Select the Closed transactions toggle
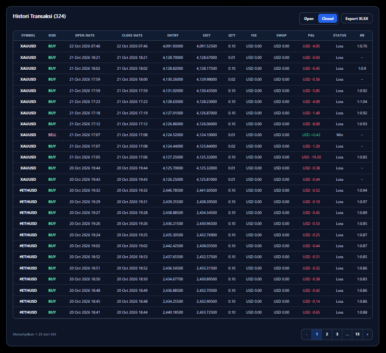 pos(327,19)
